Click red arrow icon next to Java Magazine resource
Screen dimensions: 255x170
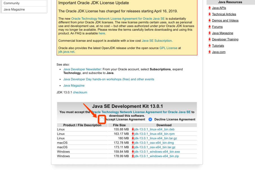pos(209,33)
